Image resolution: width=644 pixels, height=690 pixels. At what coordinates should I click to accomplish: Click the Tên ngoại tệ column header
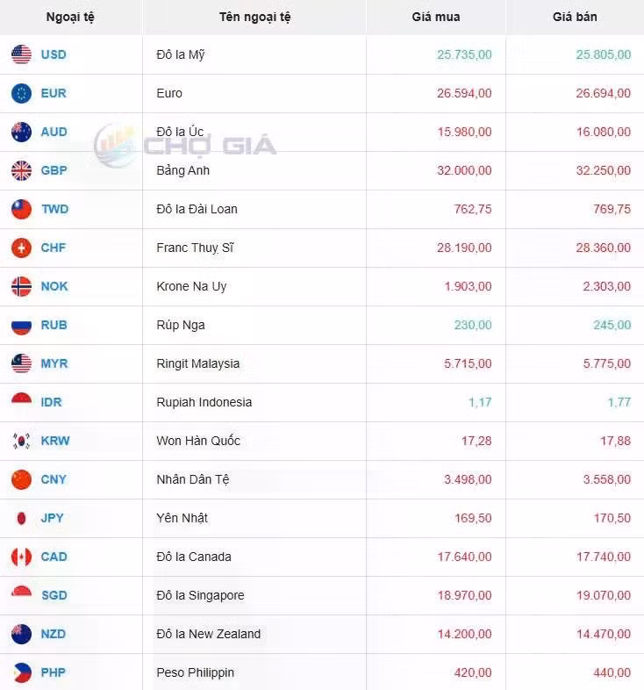(x=254, y=17)
